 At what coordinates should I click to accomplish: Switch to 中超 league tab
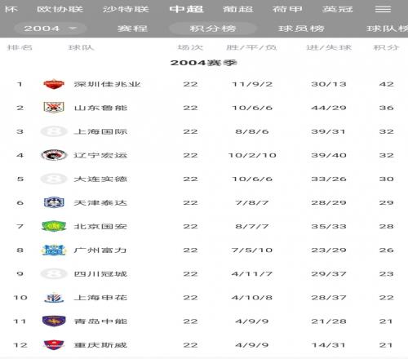(x=187, y=9)
